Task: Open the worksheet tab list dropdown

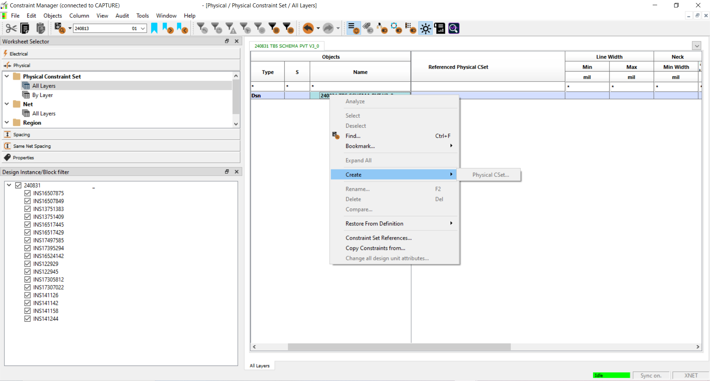Action: [697, 46]
